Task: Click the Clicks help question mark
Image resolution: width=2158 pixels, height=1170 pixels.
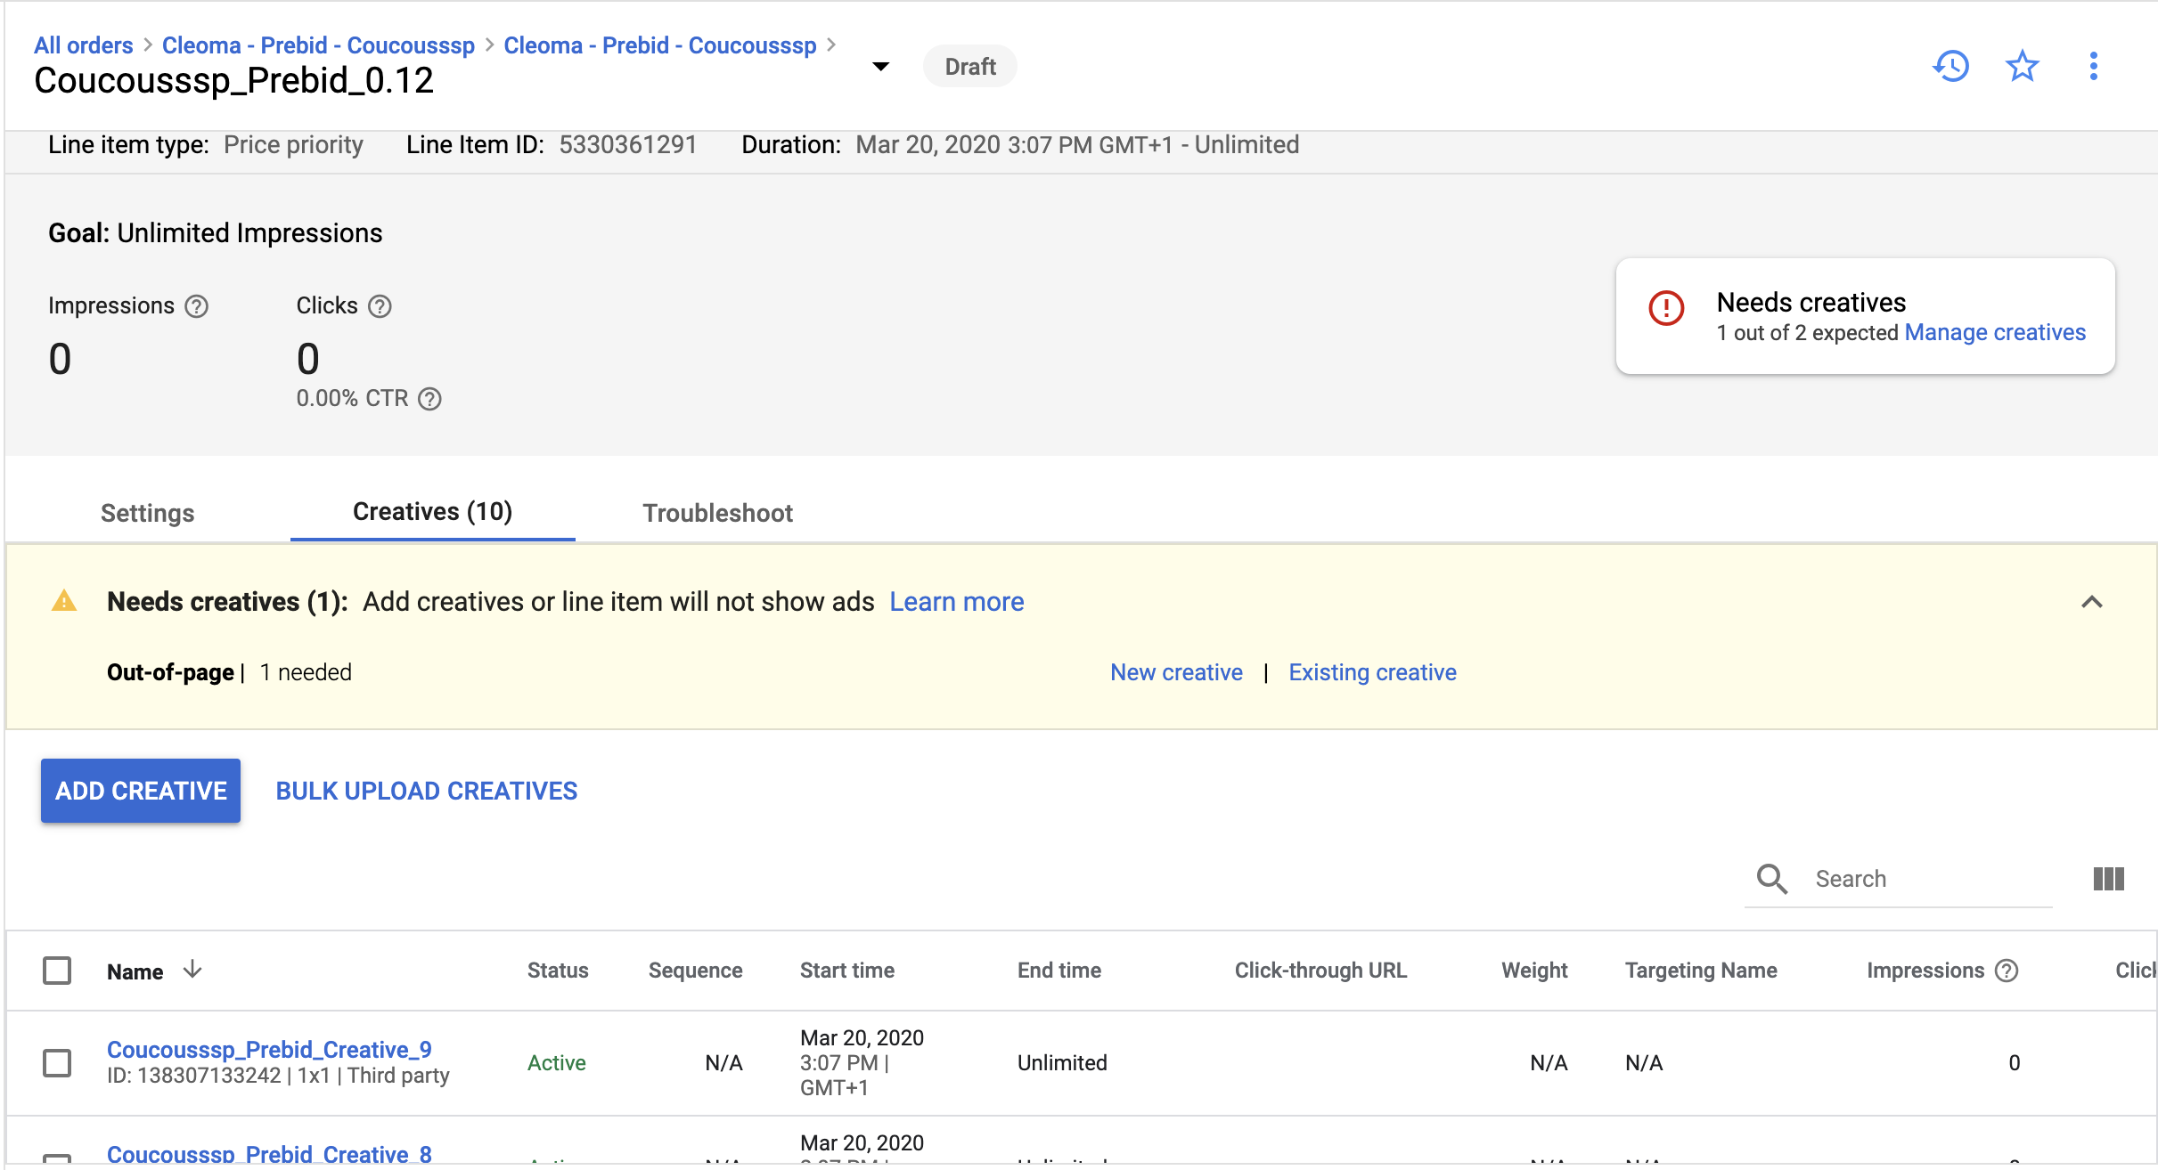Action: (x=380, y=306)
